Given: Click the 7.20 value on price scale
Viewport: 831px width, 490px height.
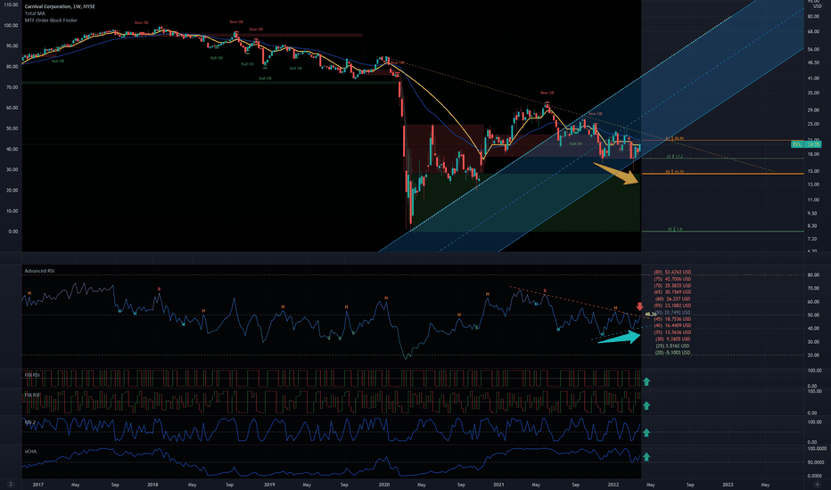Looking at the screenshot, I should tap(812, 239).
